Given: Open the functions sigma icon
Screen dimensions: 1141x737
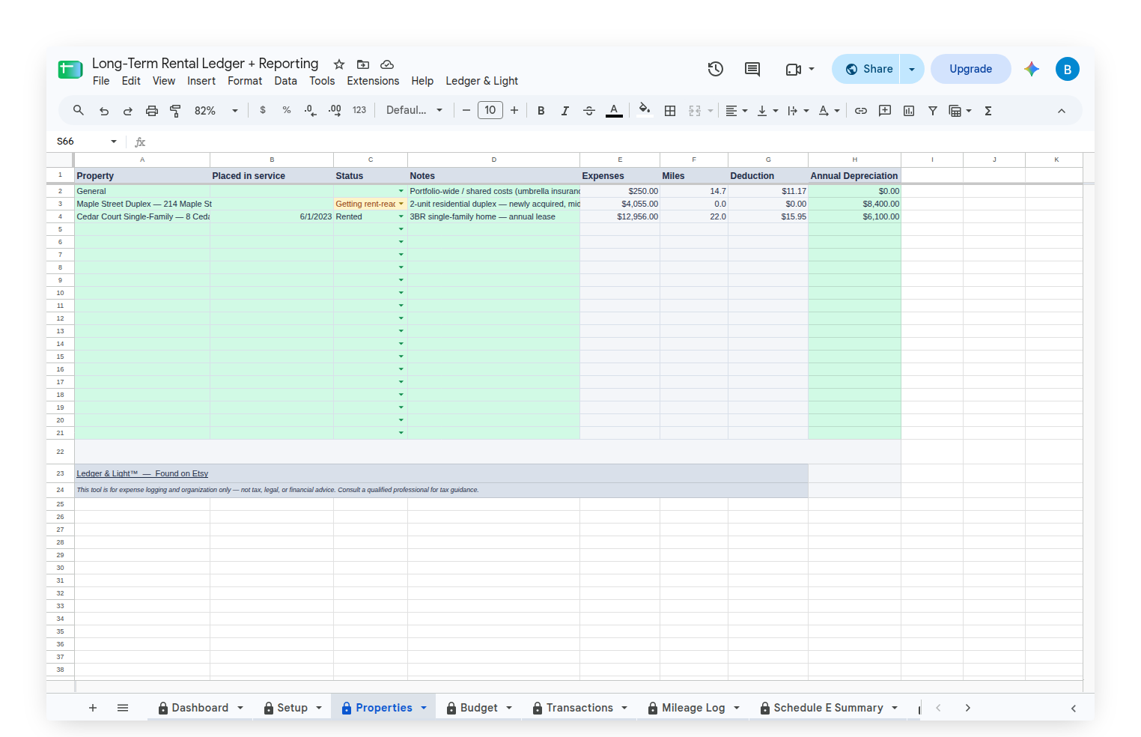Looking at the screenshot, I should [988, 111].
